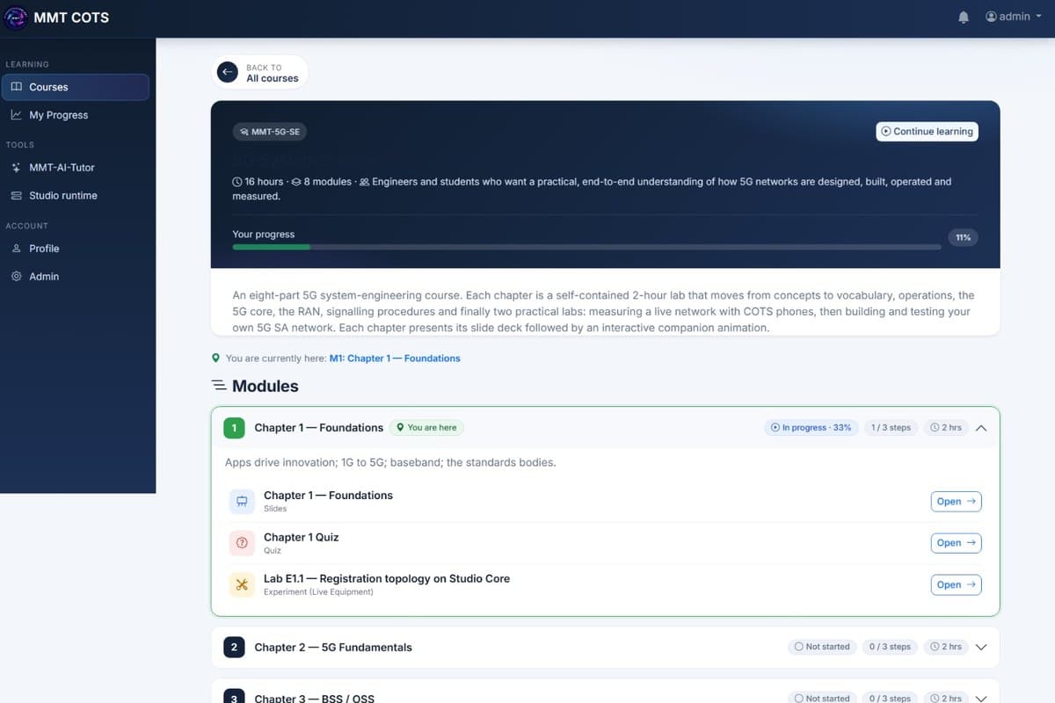
Task: Follow the M1: Chapter 1 — Foundations link
Action: (x=395, y=359)
